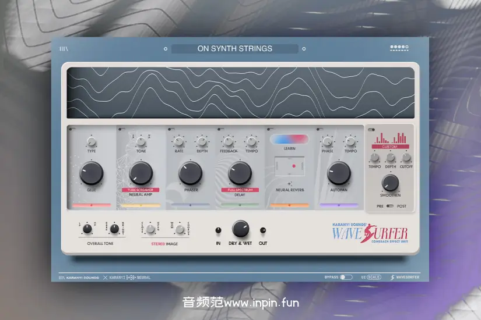Click the Neural Amp TONE knob
Image resolution: width=481 pixels, height=320 pixels.
pyautogui.click(x=141, y=141)
